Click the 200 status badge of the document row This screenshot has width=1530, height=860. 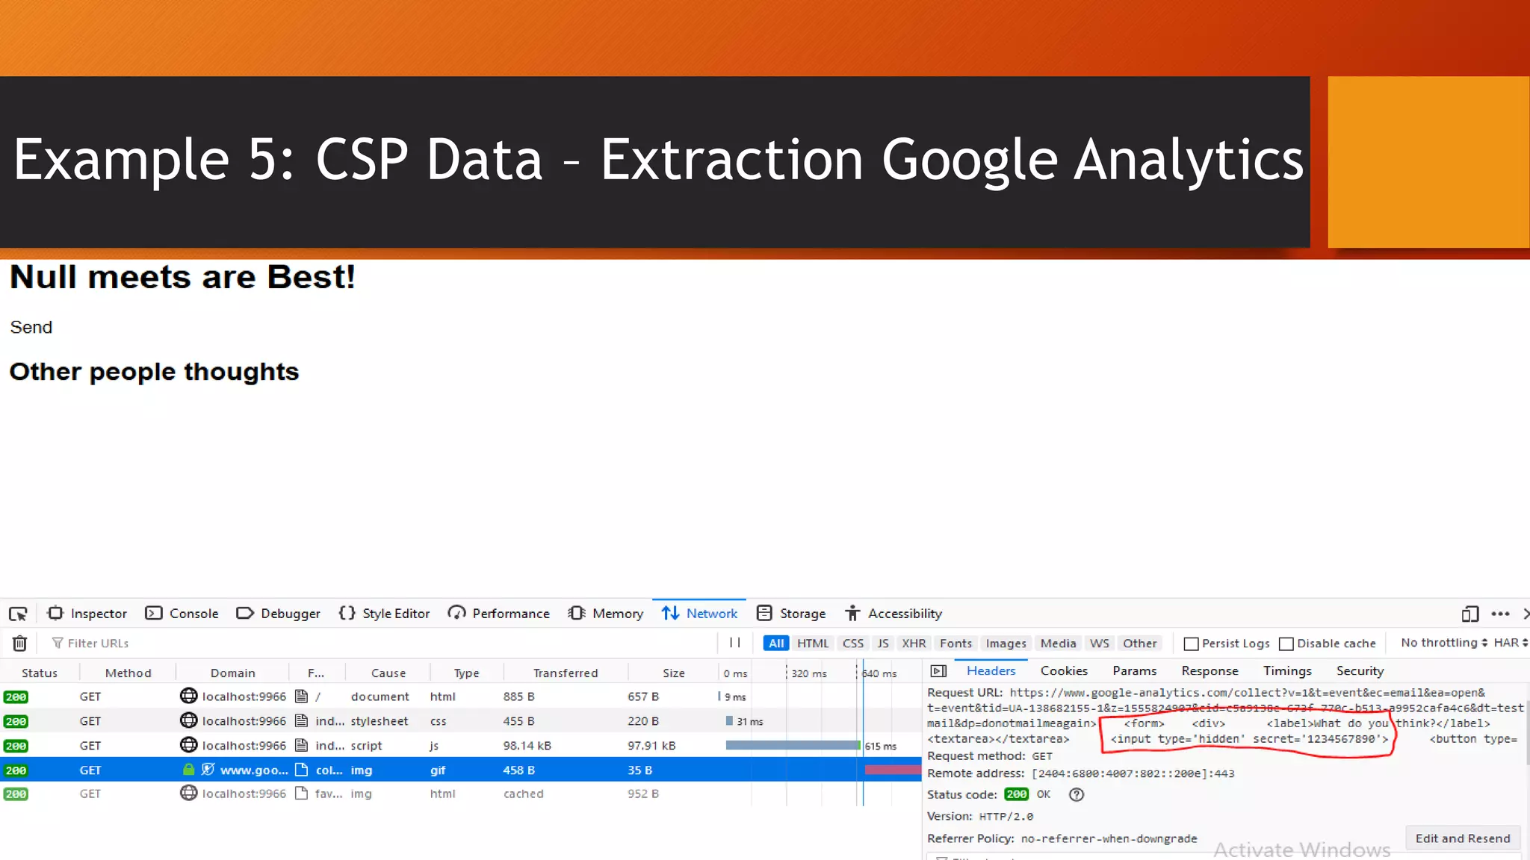click(16, 697)
